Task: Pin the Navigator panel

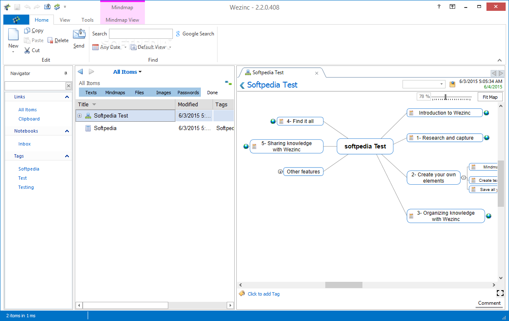Action: 66,73
